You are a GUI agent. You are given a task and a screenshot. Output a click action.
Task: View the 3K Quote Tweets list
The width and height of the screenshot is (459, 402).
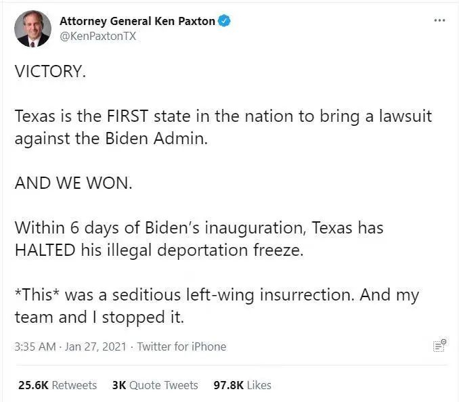click(154, 385)
